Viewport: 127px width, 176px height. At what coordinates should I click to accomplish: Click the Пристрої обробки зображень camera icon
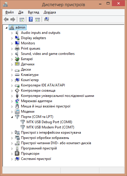click(x=17, y=138)
